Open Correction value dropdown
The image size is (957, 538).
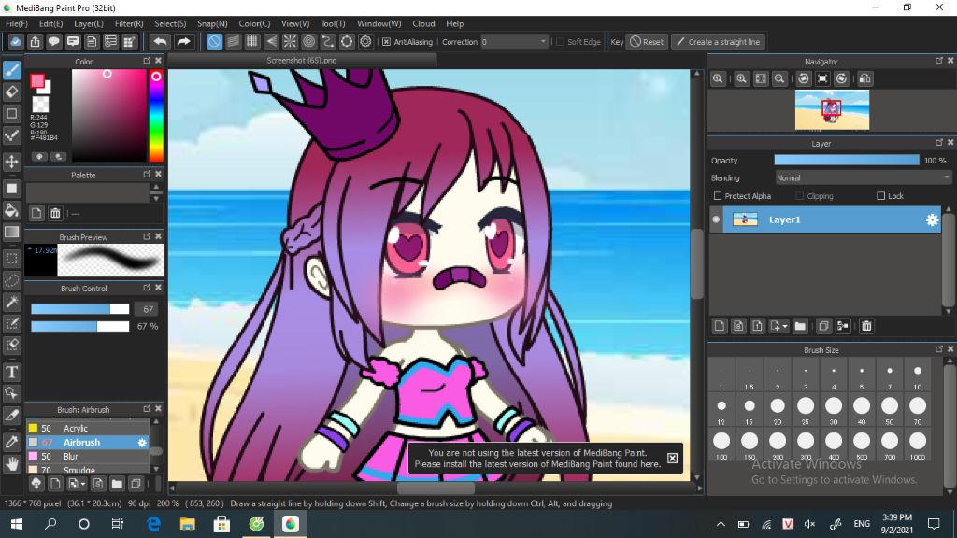click(x=543, y=41)
